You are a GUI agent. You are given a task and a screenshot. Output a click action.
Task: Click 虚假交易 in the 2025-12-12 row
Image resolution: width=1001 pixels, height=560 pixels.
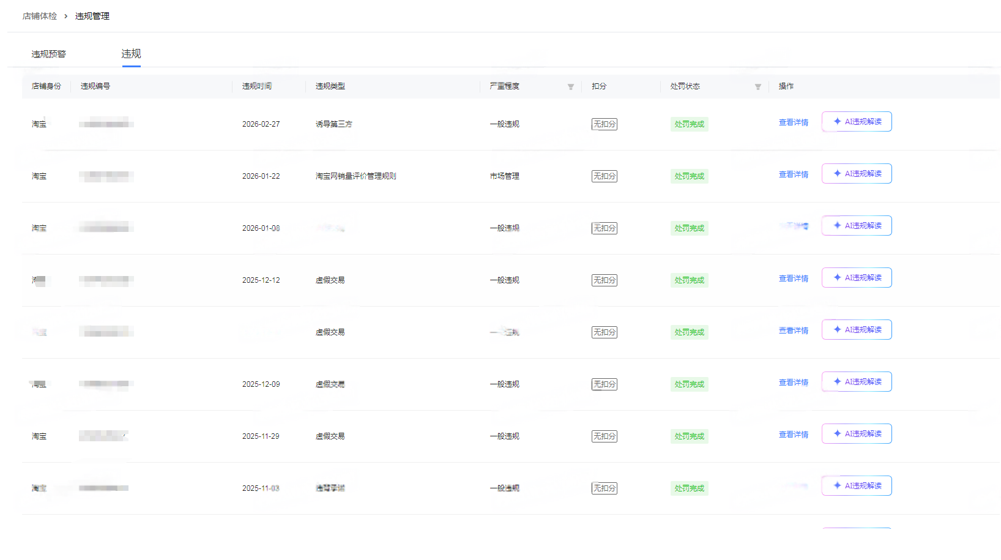(330, 280)
